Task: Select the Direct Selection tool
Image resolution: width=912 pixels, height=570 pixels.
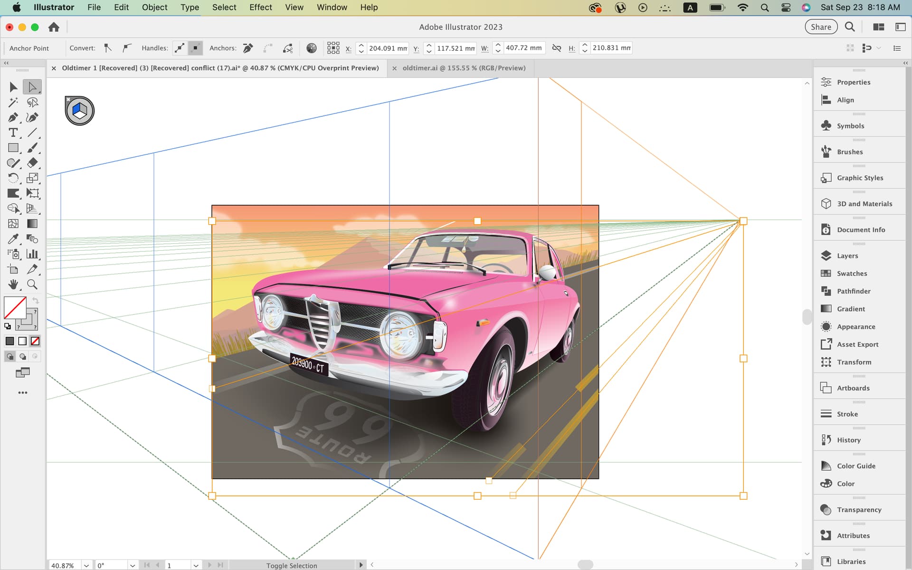Action: (32, 87)
